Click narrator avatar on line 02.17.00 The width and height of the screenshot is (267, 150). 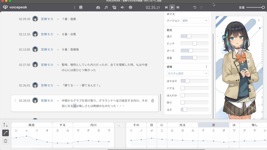coord(35,65)
